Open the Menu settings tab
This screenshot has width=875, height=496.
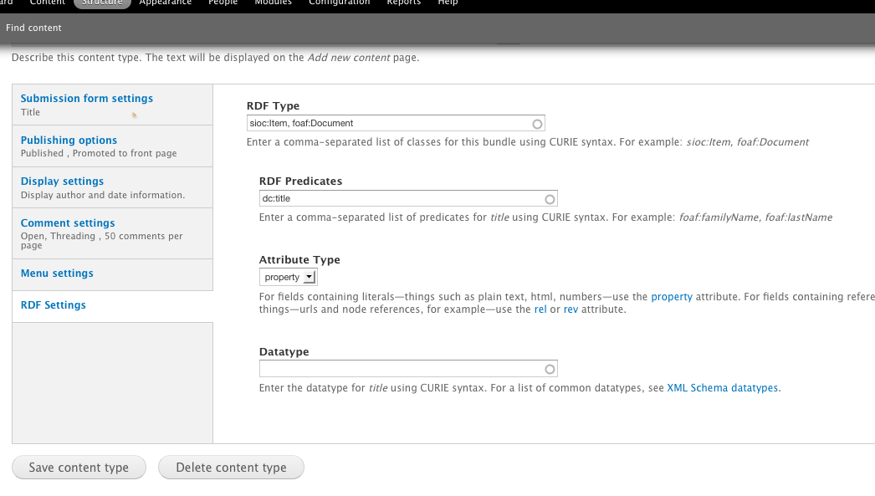pyautogui.click(x=56, y=273)
